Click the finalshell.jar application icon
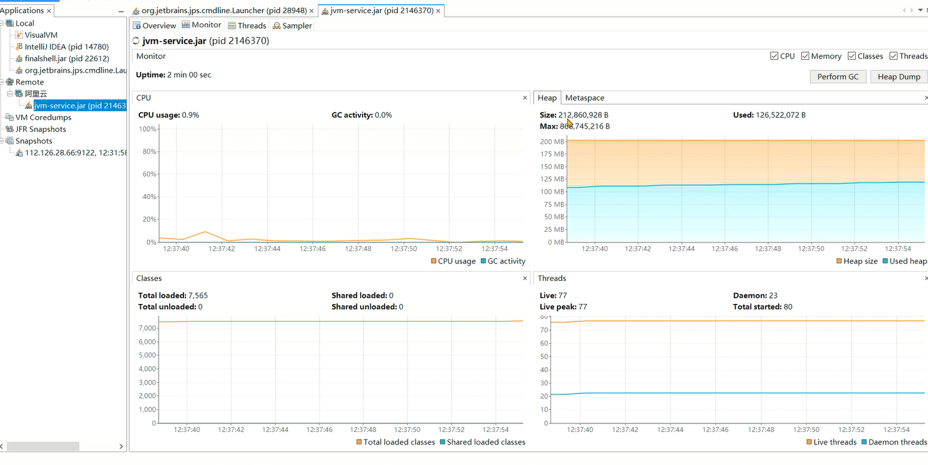The height and width of the screenshot is (465, 928). pyautogui.click(x=19, y=58)
